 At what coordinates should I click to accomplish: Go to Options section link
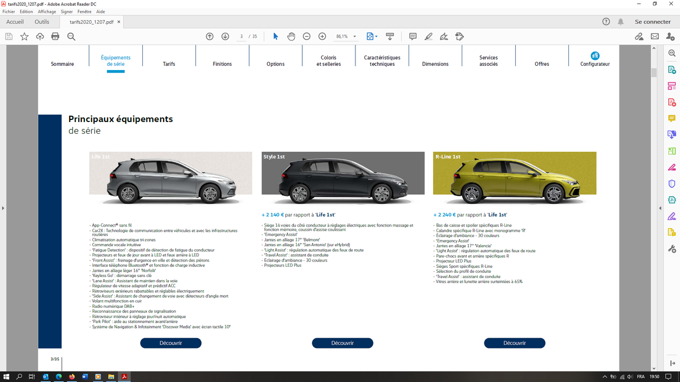276,64
